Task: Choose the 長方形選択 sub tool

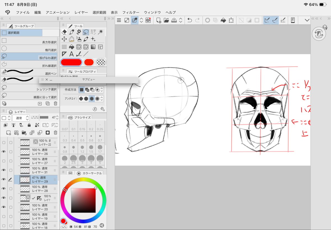Action: coord(29,41)
